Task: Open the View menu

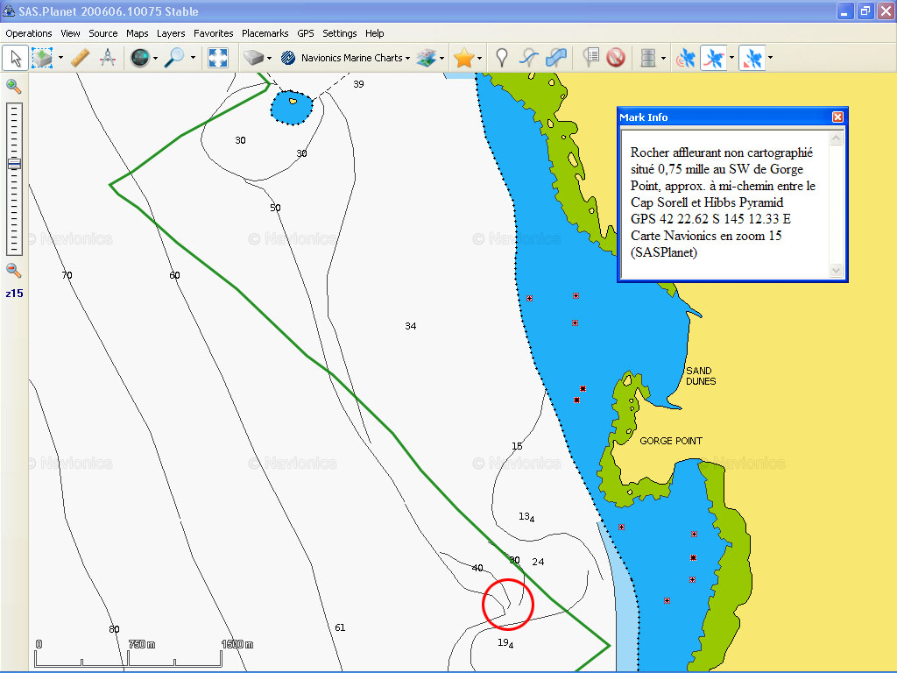Action: point(70,33)
